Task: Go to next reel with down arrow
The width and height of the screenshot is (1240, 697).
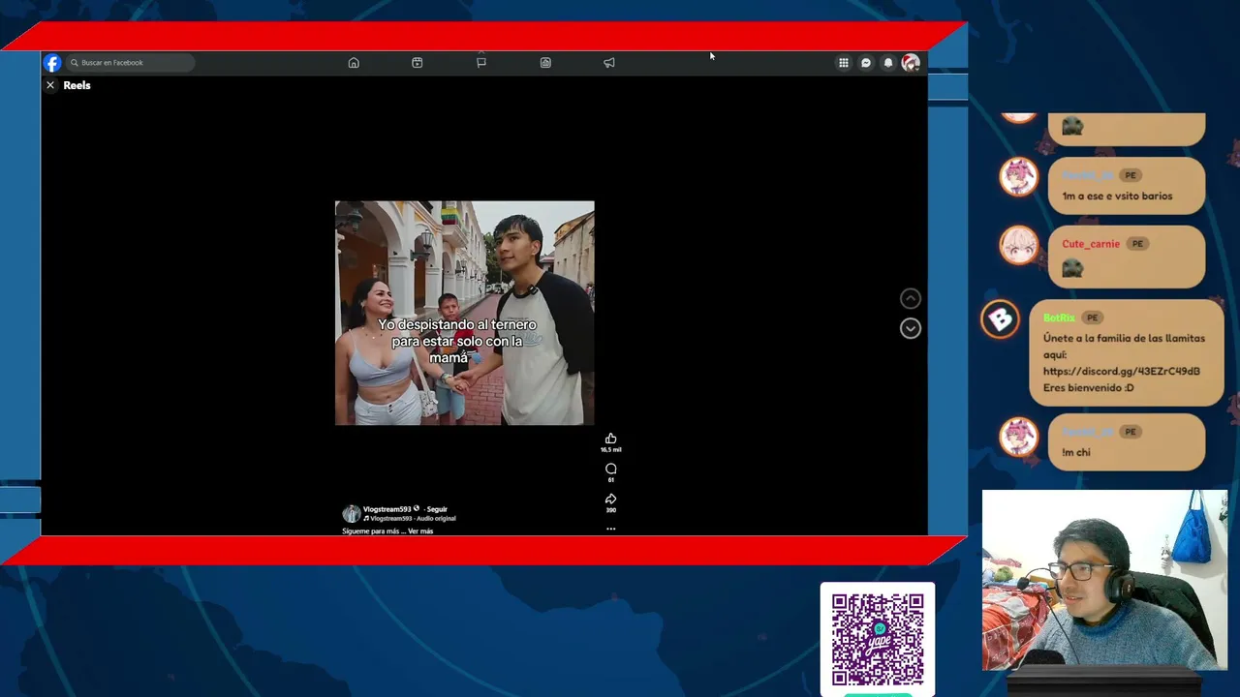Action: click(x=910, y=328)
